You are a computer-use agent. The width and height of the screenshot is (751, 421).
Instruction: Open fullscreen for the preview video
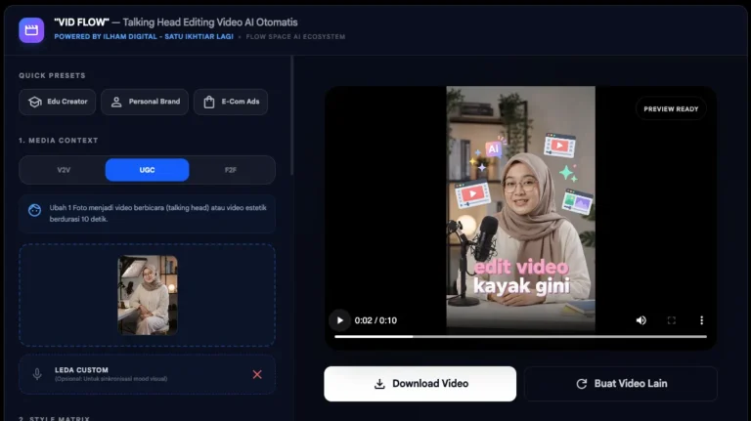[672, 320]
